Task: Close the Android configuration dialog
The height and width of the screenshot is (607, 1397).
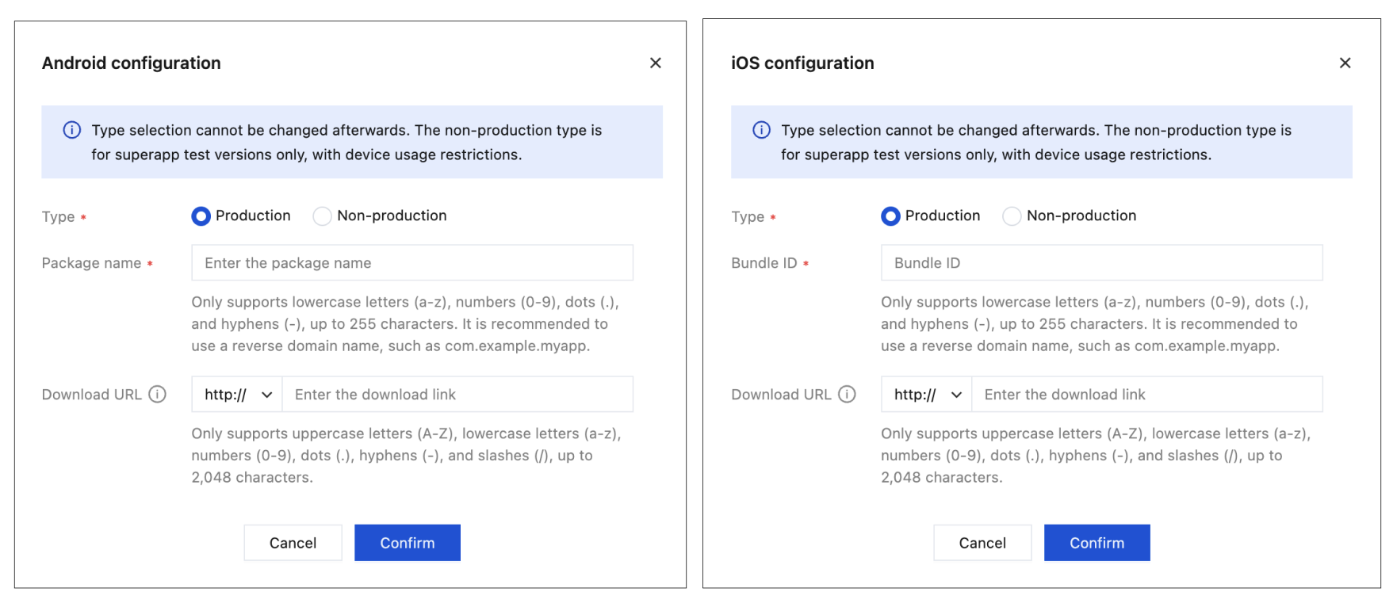Action: [x=656, y=63]
